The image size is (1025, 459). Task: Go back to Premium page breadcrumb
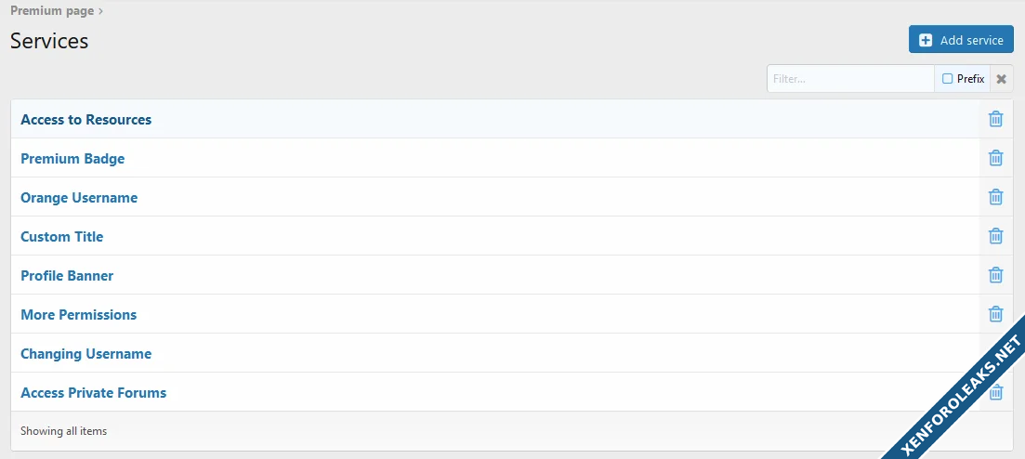(52, 11)
